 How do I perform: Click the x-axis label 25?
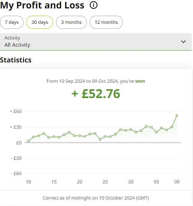pyautogui.click(x=105, y=182)
